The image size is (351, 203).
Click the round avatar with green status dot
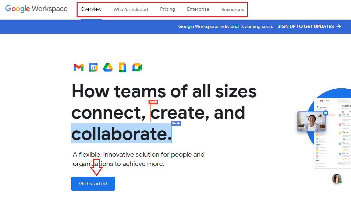[x=337, y=179]
